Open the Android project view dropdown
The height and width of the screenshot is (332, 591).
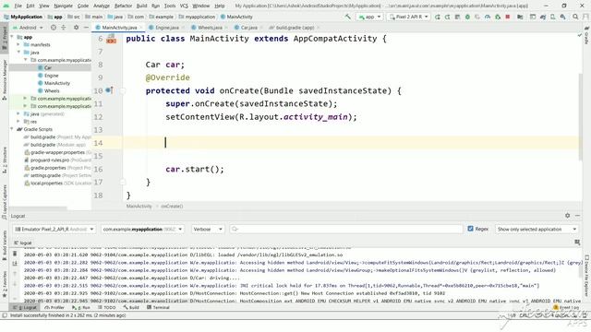(x=29, y=28)
